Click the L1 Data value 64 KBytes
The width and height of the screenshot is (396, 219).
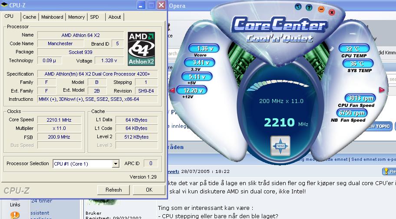[x=136, y=120]
